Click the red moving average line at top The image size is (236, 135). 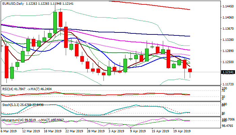[x=152, y=4]
